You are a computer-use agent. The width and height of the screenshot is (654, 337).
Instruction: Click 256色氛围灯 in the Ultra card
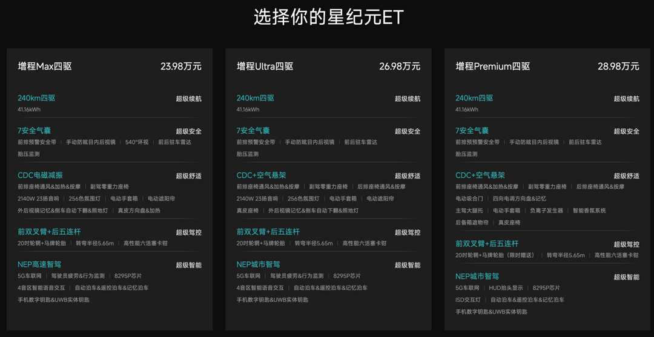pyautogui.click(x=303, y=198)
